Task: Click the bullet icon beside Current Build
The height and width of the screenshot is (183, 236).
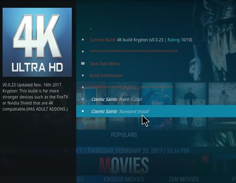Action: [x=83, y=40]
